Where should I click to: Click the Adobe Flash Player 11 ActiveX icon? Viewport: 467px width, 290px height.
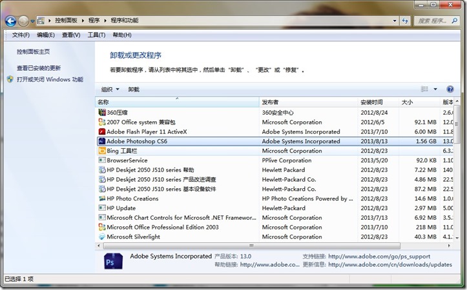point(102,131)
